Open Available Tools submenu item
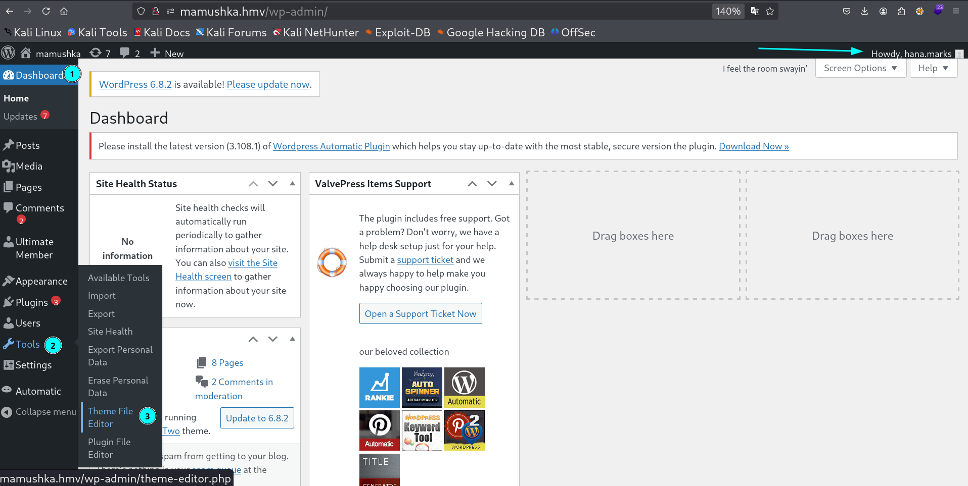The image size is (968, 486). click(x=119, y=278)
